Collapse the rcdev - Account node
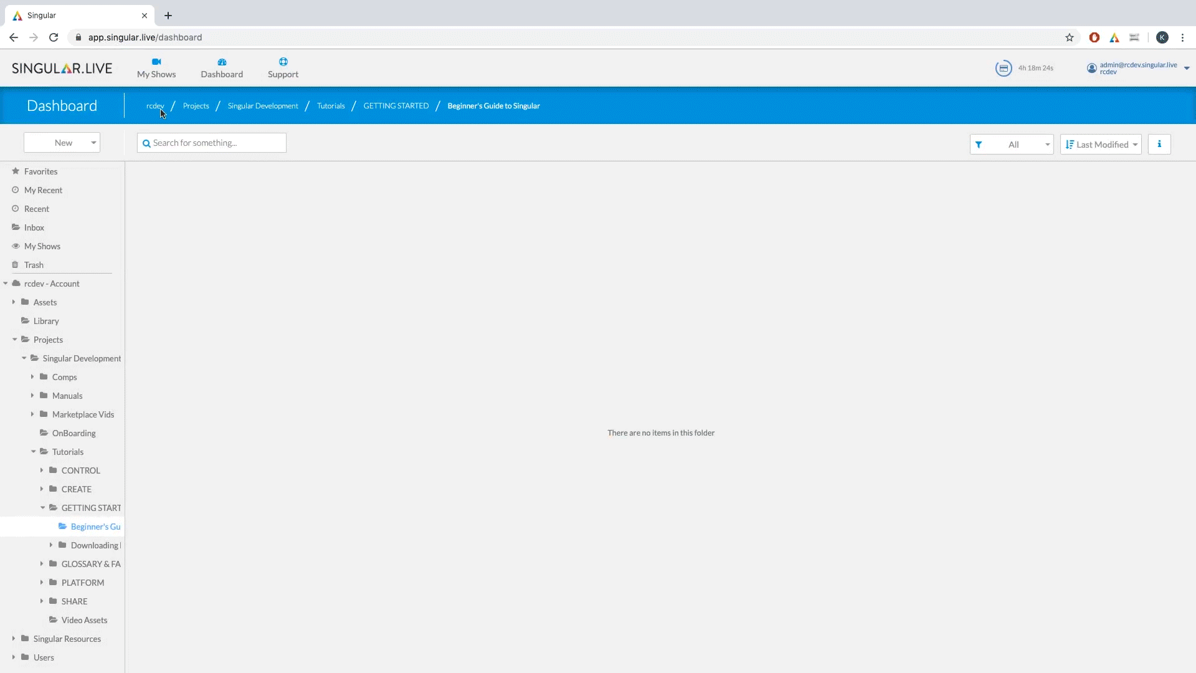Image resolution: width=1196 pixels, height=673 pixels. [x=6, y=284]
